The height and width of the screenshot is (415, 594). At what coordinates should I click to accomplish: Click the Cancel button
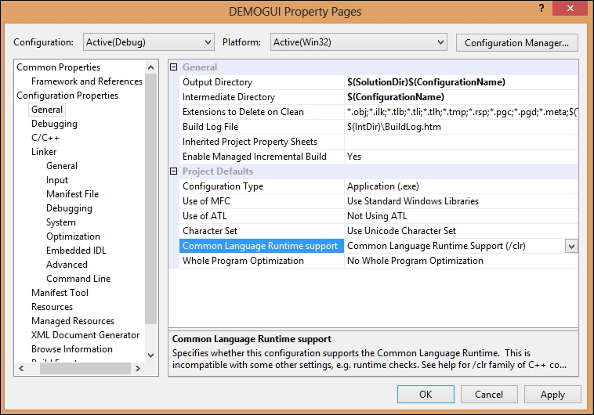(x=489, y=395)
